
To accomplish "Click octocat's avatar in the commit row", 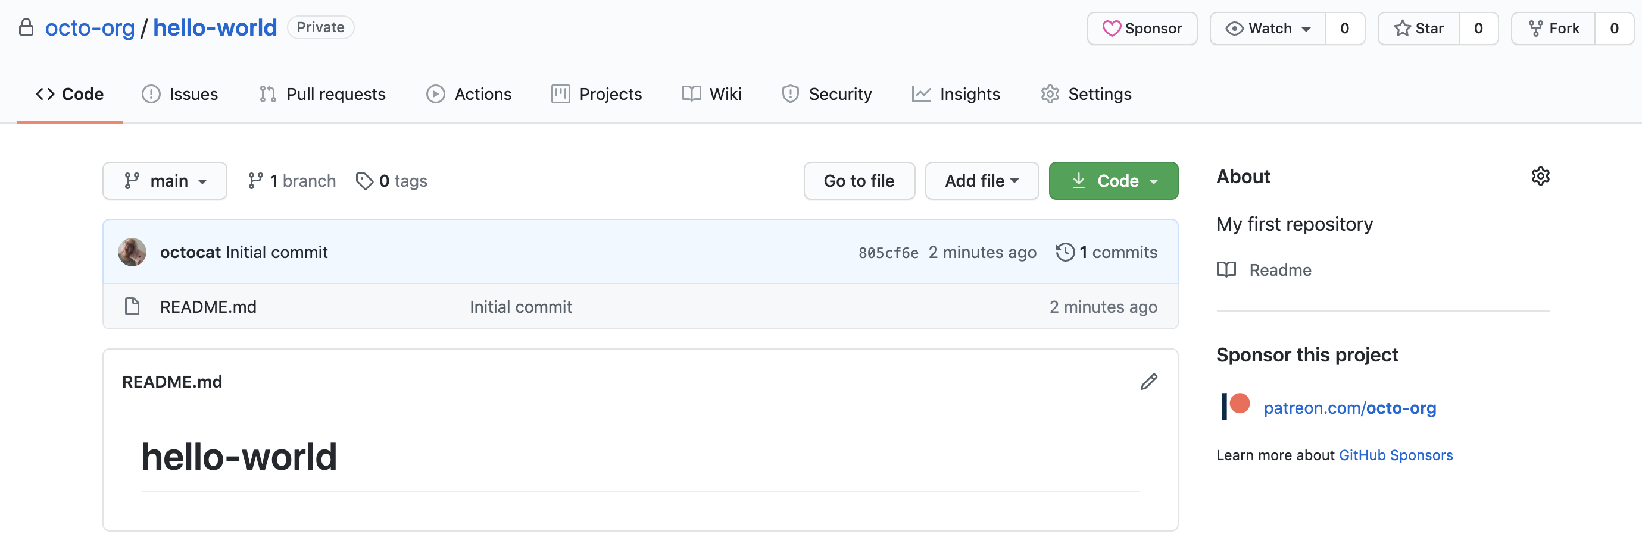I will point(132,252).
